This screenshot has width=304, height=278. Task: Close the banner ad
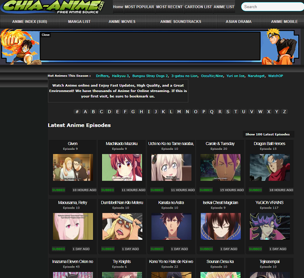[x=46, y=35]
